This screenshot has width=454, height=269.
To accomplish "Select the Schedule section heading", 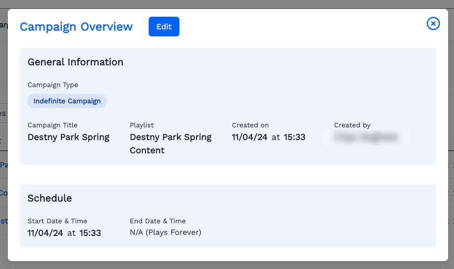I will click(50, 198).
